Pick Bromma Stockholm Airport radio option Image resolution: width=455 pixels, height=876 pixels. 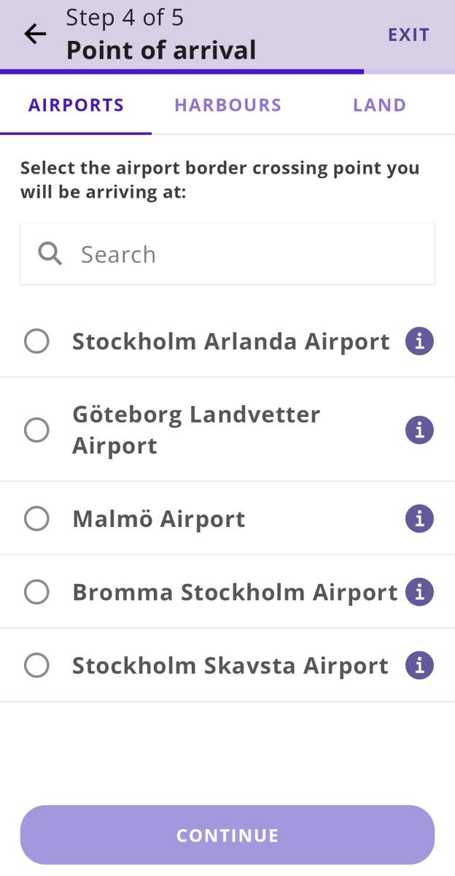point(36,592)
